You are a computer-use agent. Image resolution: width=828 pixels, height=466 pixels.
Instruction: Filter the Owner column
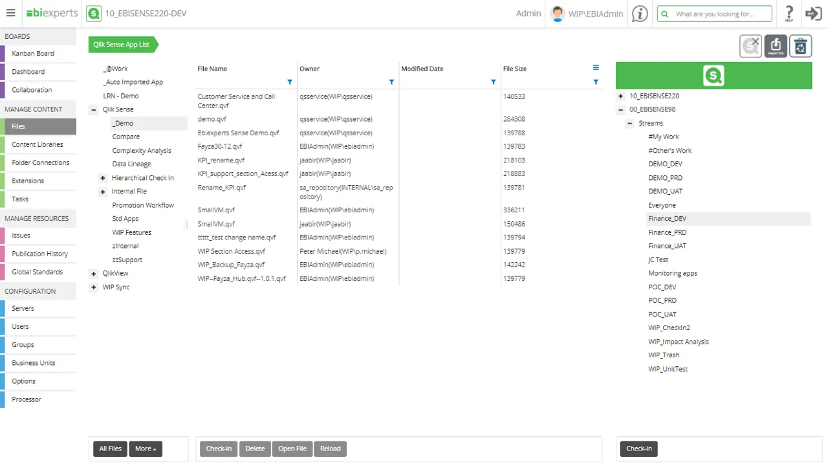(x=391, y=82)
